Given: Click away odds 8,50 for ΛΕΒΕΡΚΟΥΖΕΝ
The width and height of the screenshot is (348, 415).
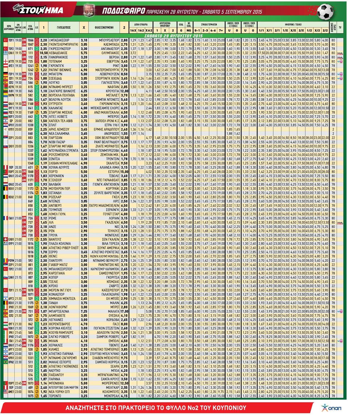Looking at the screenshot, I should point(124,74).
